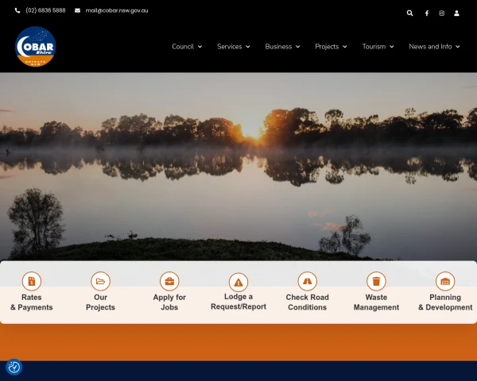Image resolution: width=477 pixels, height=381 pixels.
Task: Open the Tourism menu item
Action: tap(378, 47)
